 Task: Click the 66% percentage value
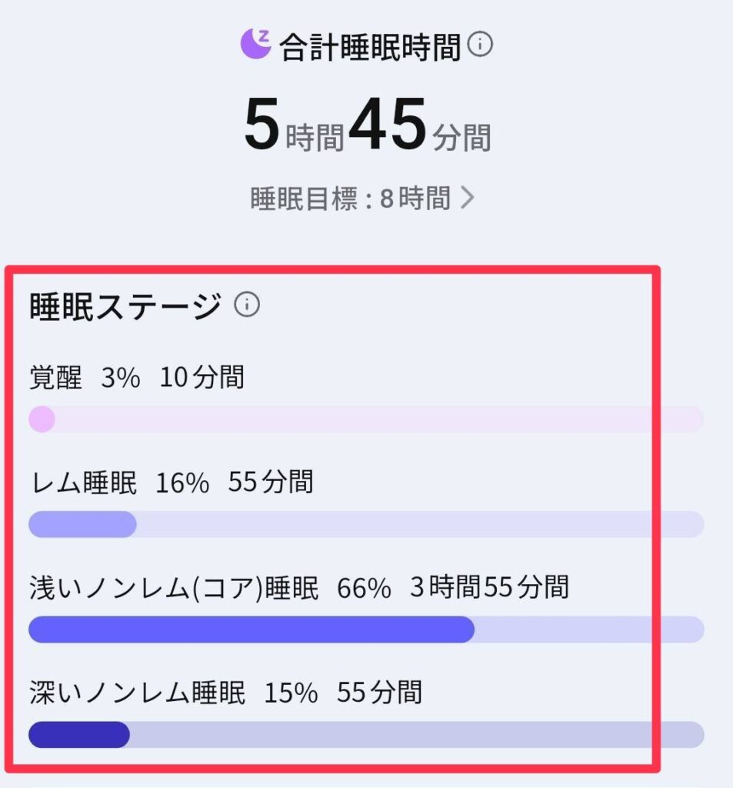[364, 588]
